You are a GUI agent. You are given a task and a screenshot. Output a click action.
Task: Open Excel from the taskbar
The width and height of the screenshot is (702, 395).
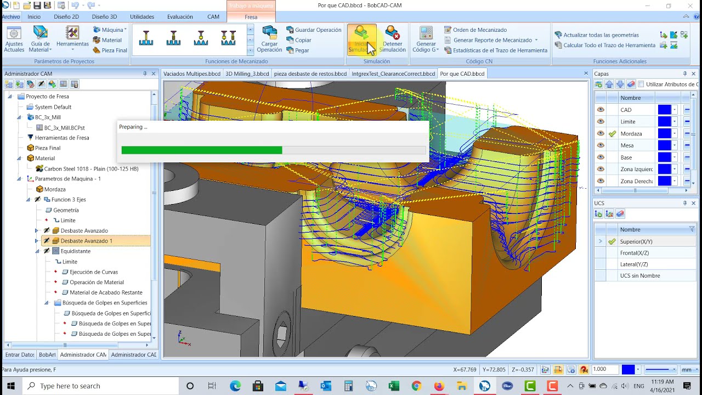point(394,386)
